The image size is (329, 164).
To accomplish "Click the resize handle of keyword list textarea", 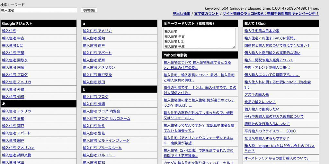I will [234, 47].
